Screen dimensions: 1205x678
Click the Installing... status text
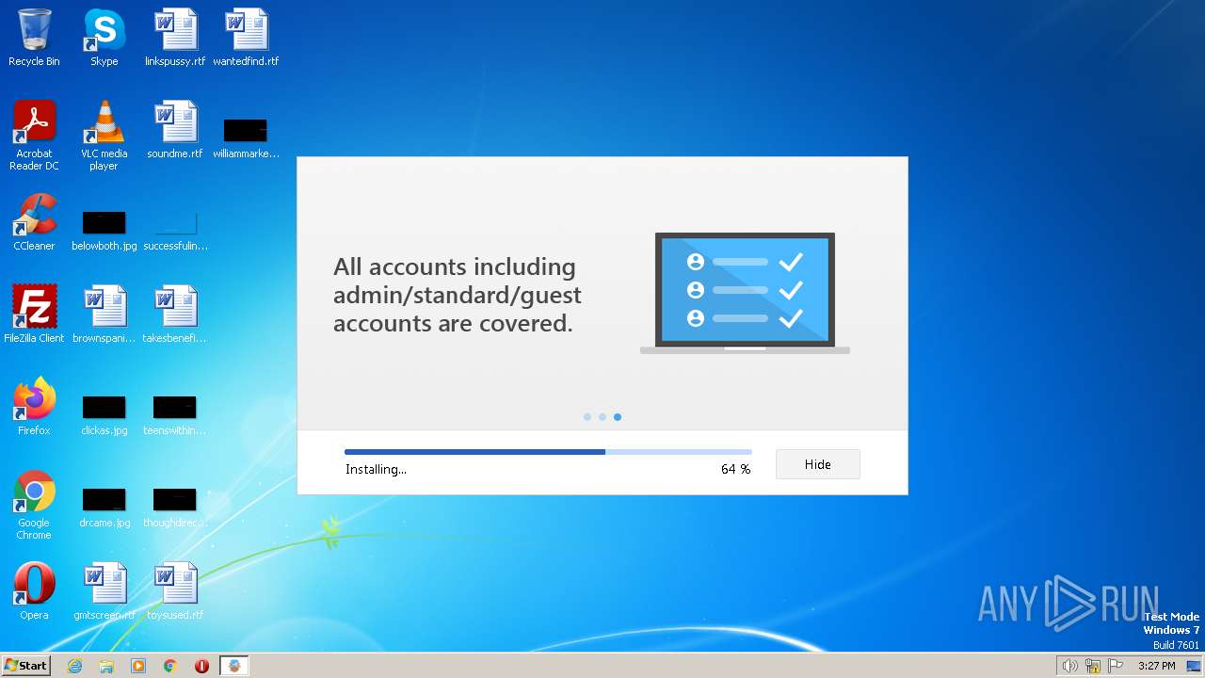[376, 469]
